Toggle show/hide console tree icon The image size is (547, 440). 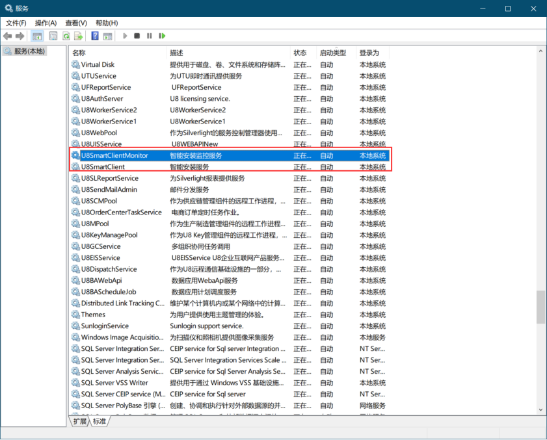tap(37, 36)
